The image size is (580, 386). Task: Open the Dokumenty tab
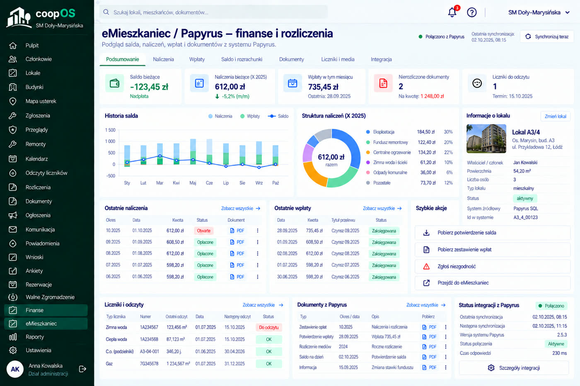[291, 60]
